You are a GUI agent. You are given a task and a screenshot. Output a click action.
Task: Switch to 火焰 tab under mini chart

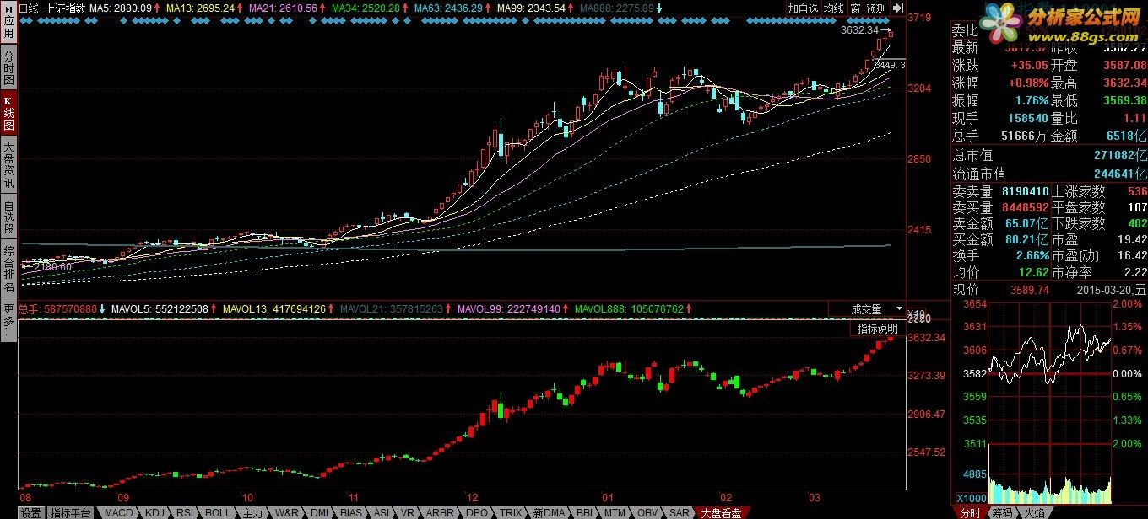[x=1034, y=512]
